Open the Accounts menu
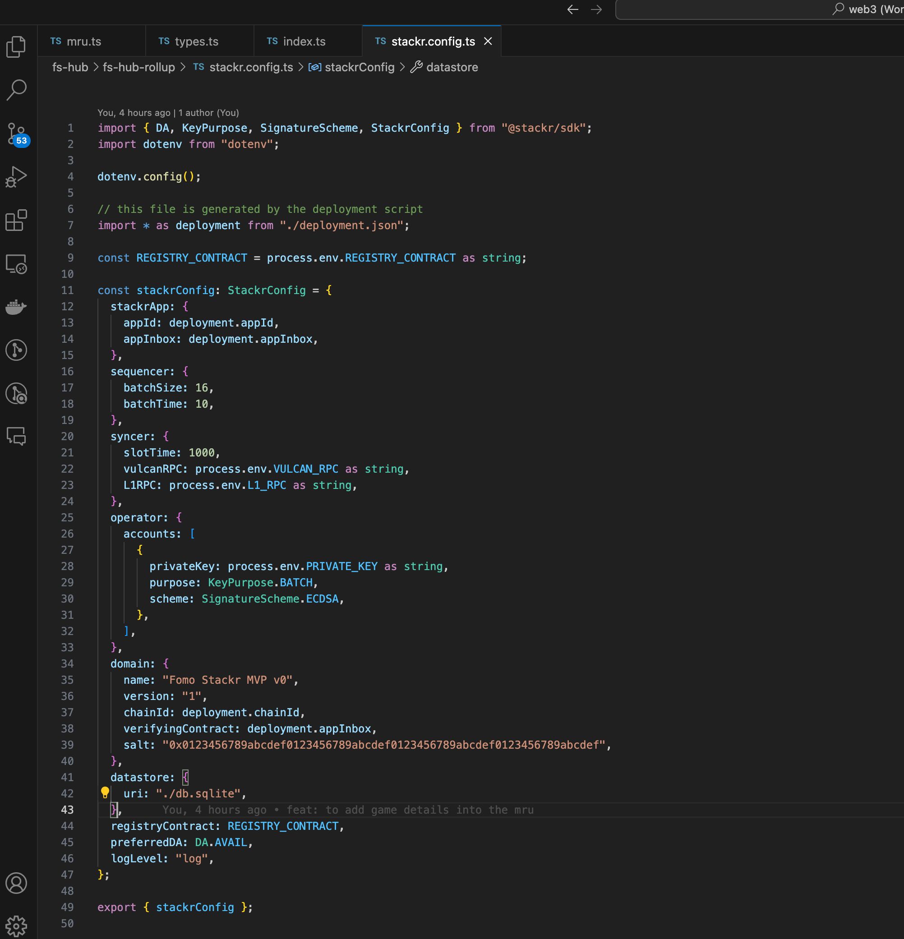Viewport: 904px width, 939px height. tap(16, 883)
